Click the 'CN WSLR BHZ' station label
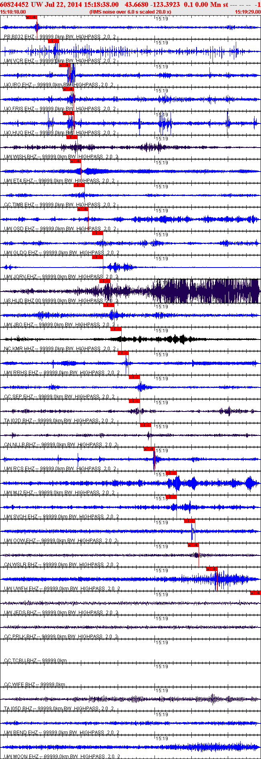Viewport: 261px width, 759px height. pyautogui.click(x=21, y=565)
